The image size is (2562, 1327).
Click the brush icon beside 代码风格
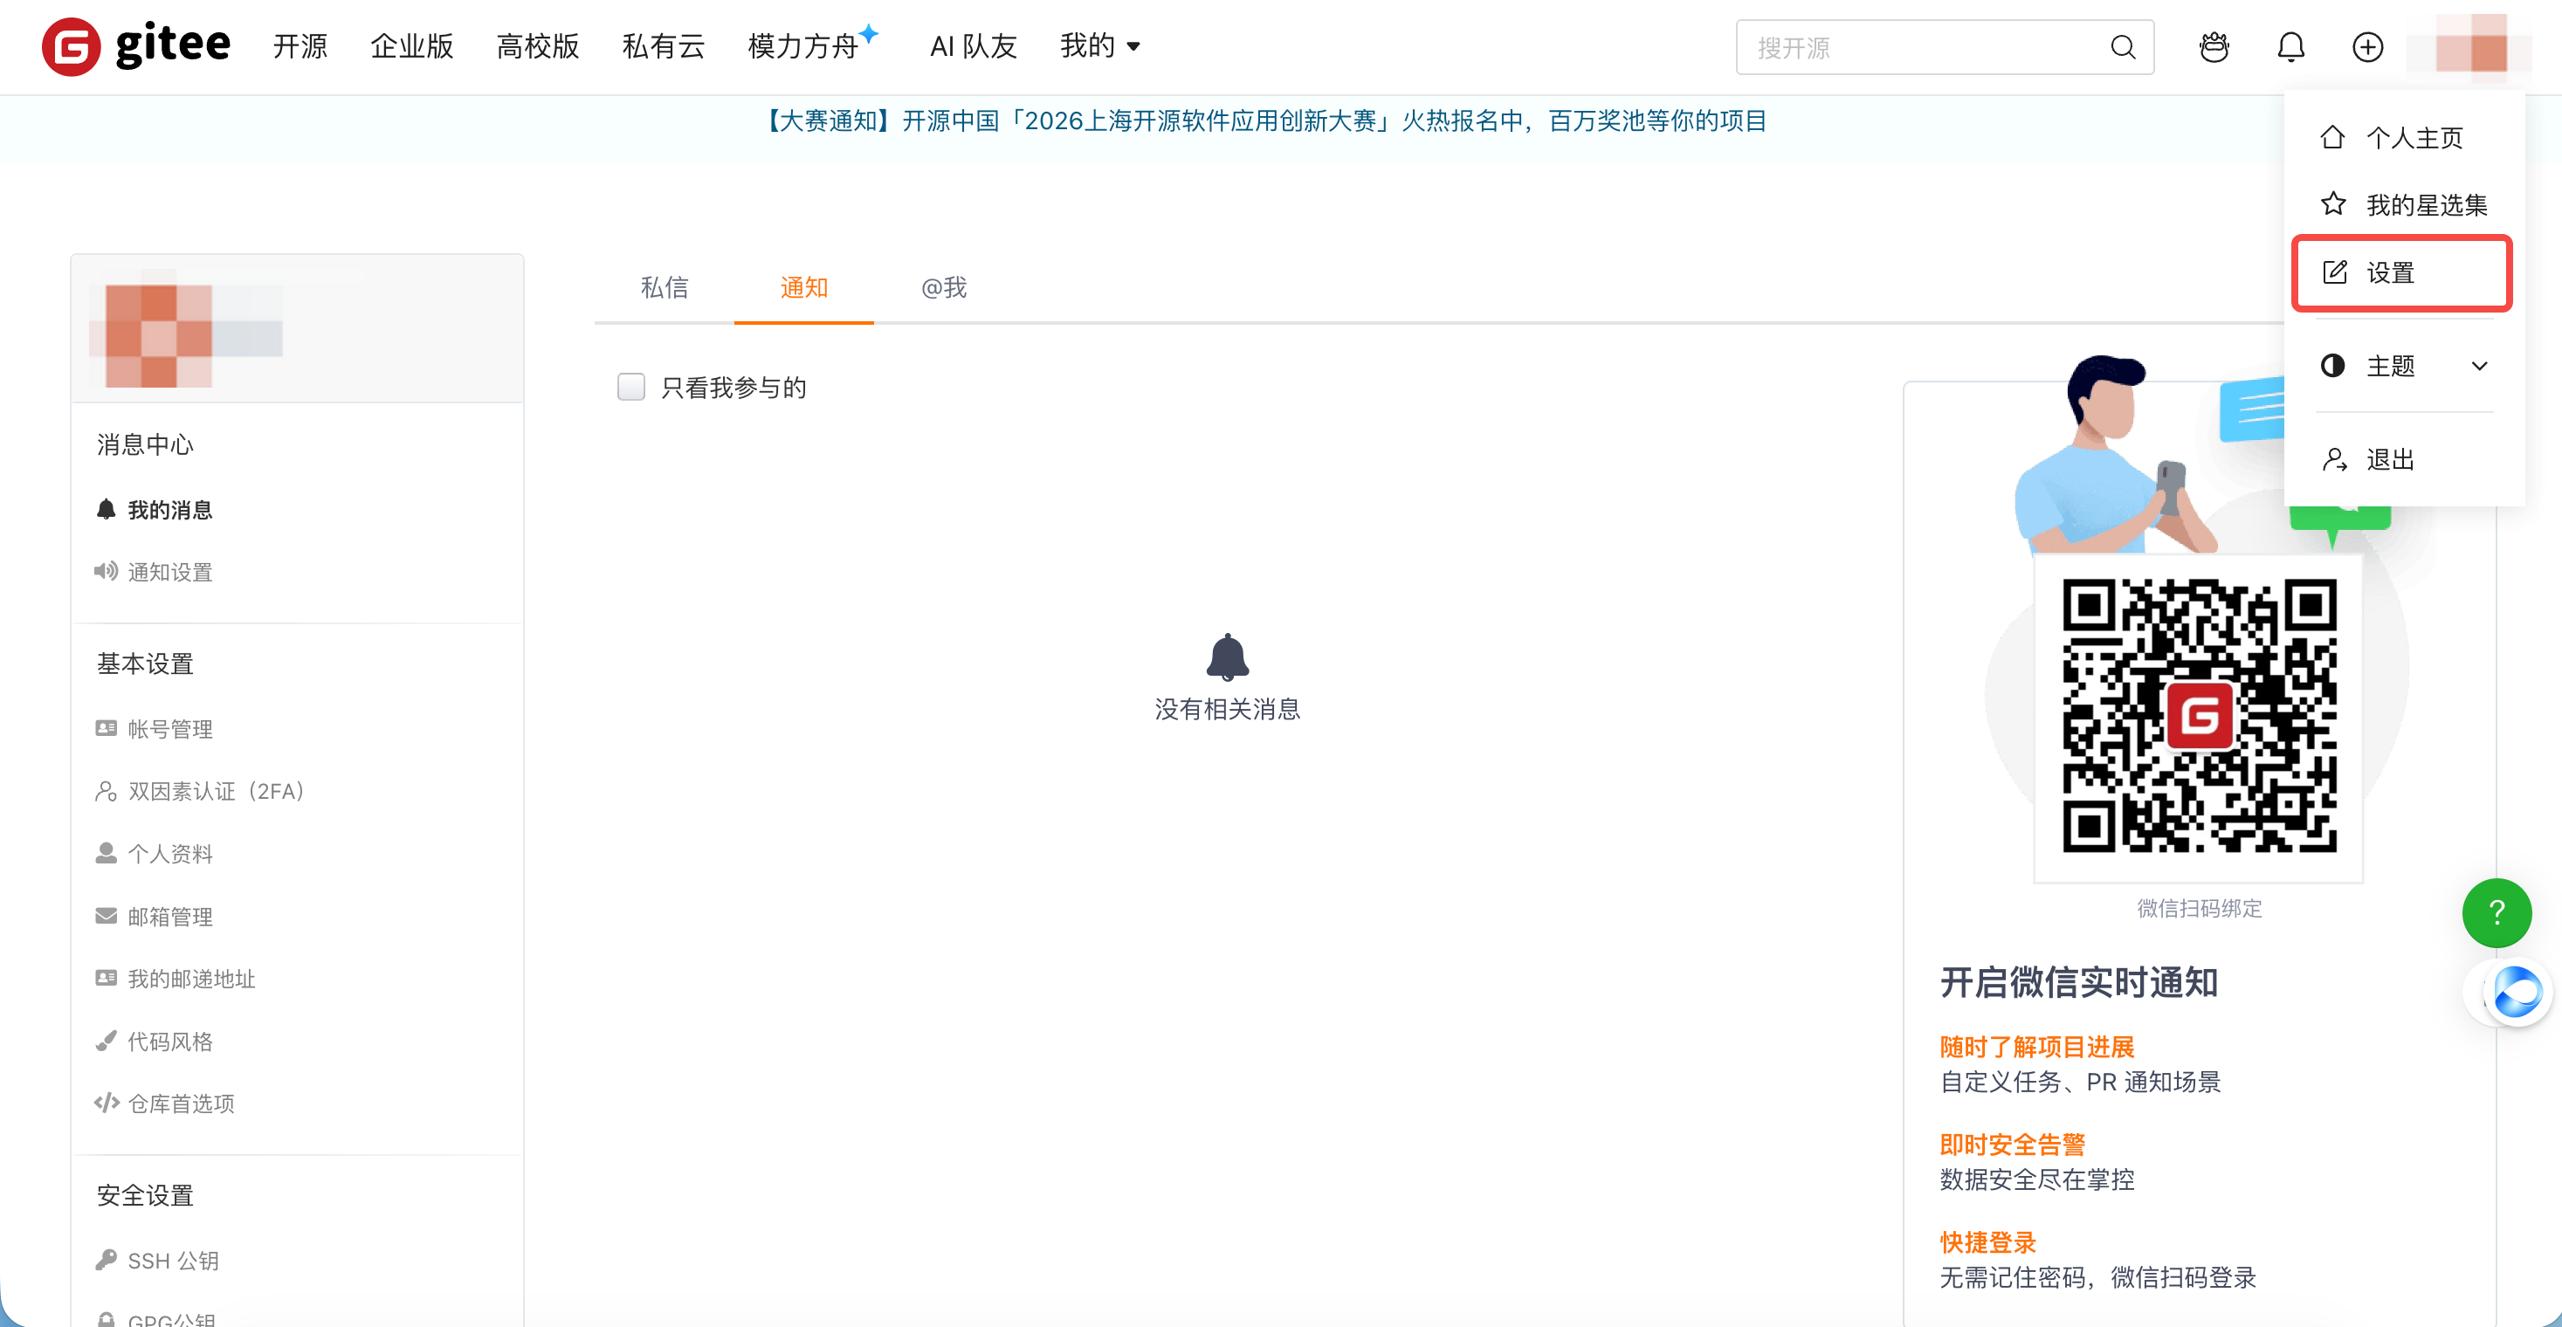(106, 1041)
